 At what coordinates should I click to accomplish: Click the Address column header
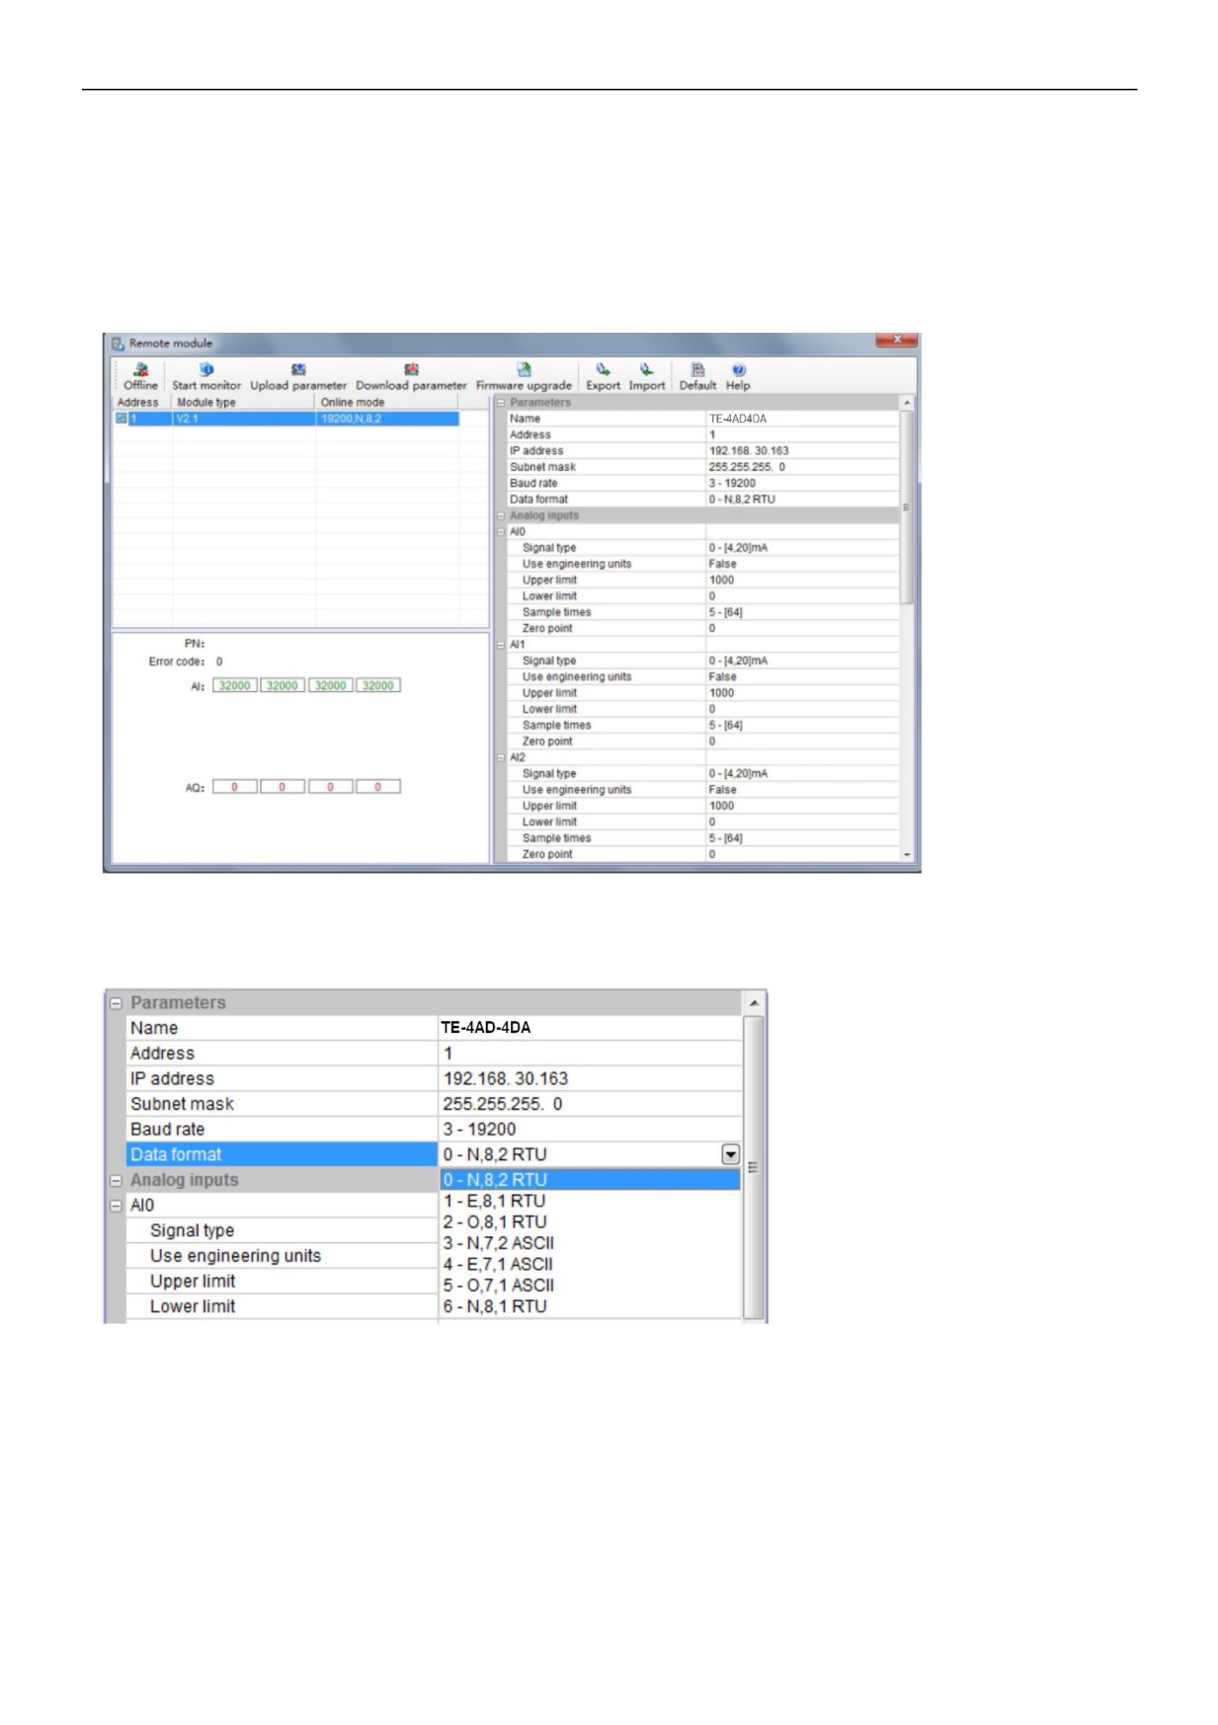(142, 403)
